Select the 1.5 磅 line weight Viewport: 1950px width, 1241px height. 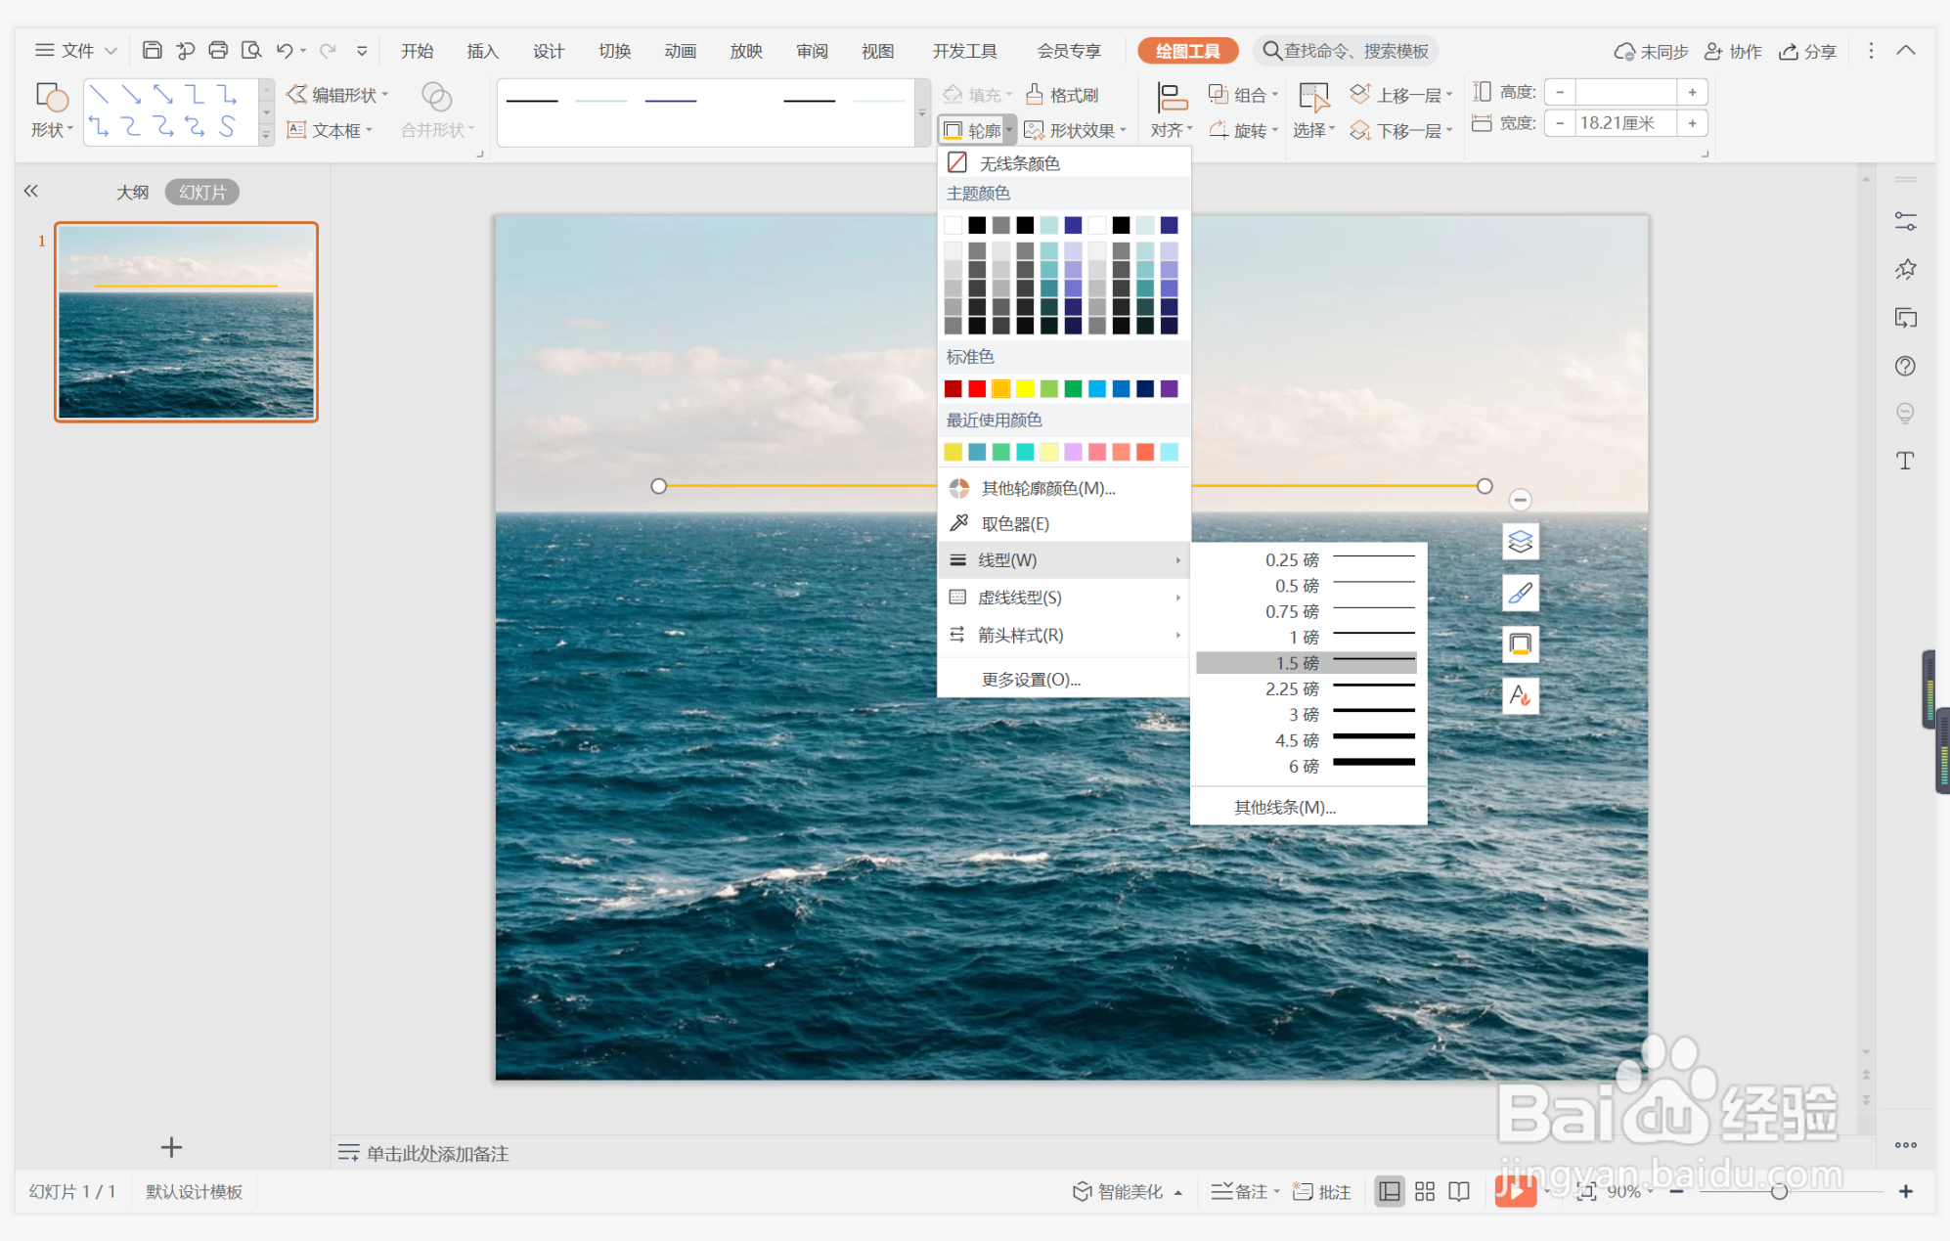[x=1307, y=663]
